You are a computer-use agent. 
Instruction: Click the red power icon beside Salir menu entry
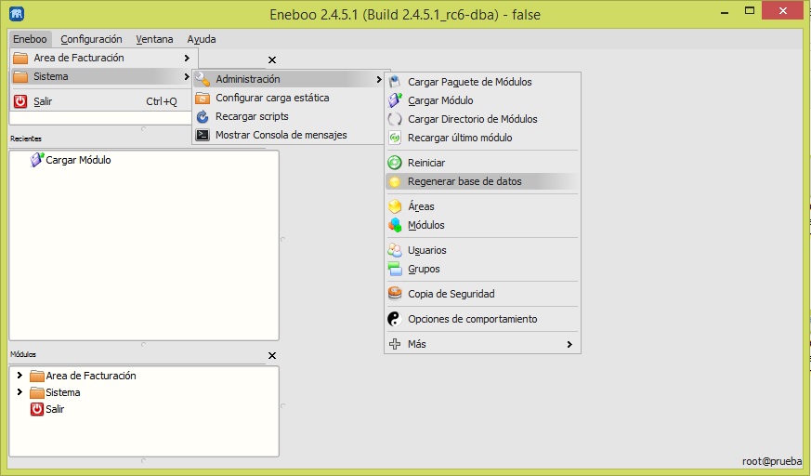click(x=20, y=101)
